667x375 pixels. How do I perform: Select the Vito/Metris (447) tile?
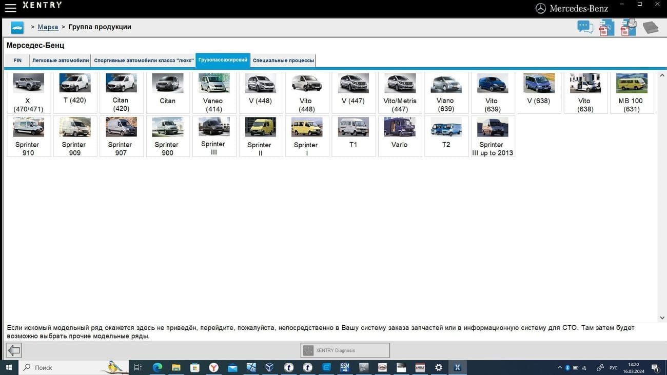coord(400,92)
